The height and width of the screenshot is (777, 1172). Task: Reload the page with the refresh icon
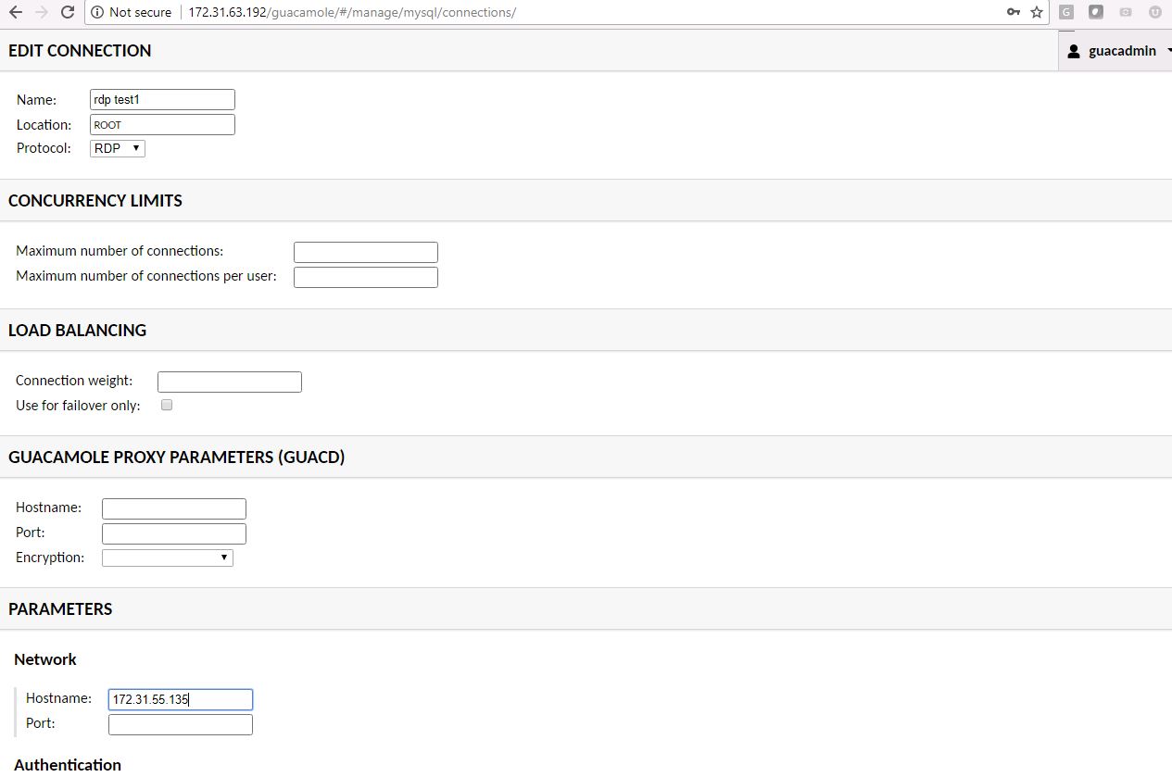[x=67, y=12]
